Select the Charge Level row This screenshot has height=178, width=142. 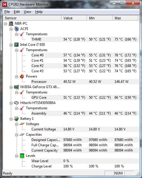85,166
